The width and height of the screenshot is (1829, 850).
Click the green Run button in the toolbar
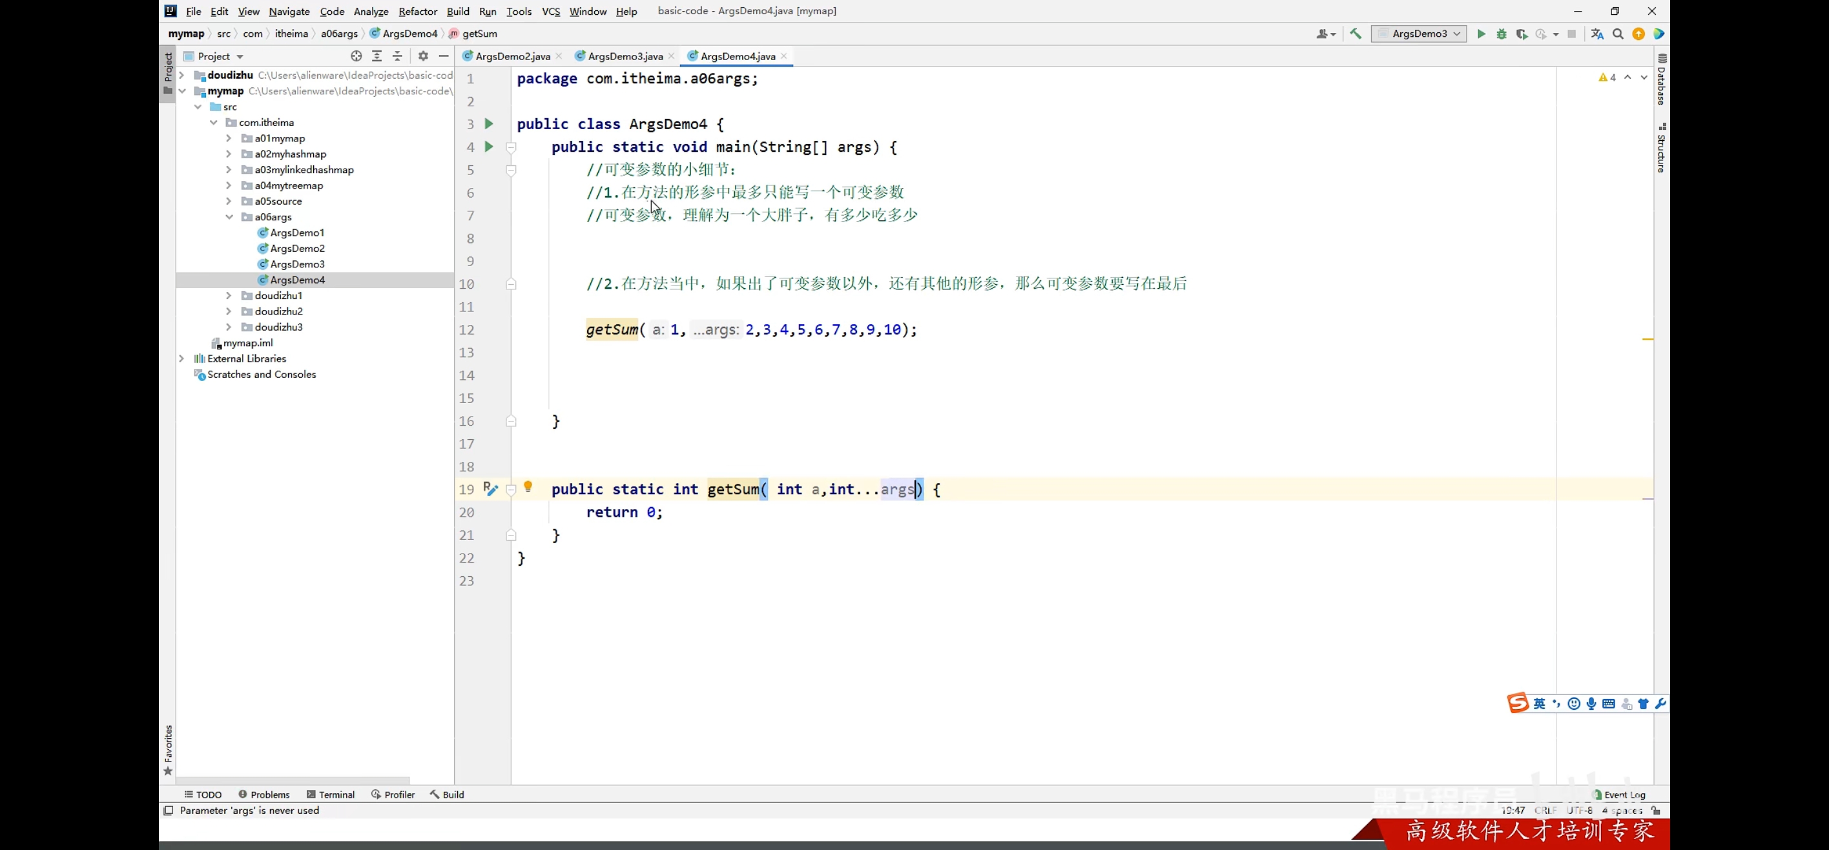coord(1481,34)
